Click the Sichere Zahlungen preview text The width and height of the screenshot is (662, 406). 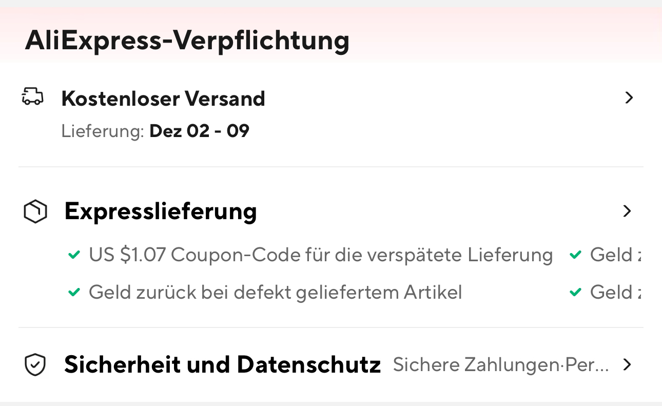click(500, 364)
